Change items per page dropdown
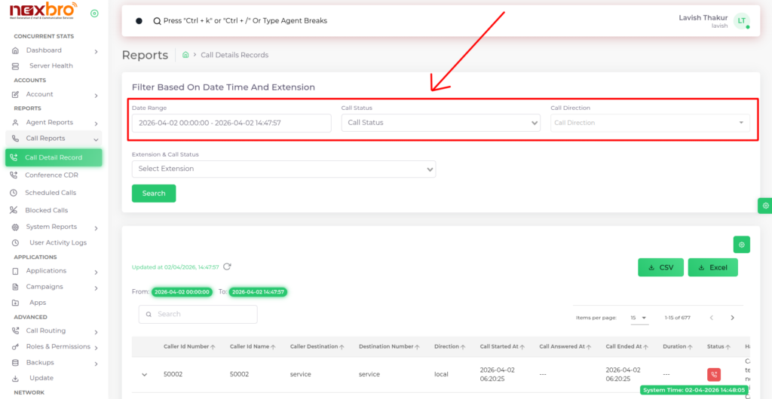This screenshot has height=399, width=772. 639,318
